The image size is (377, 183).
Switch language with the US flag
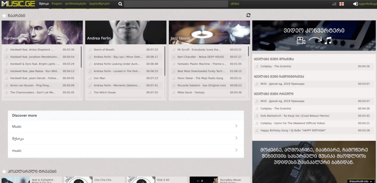coord(334,4)
